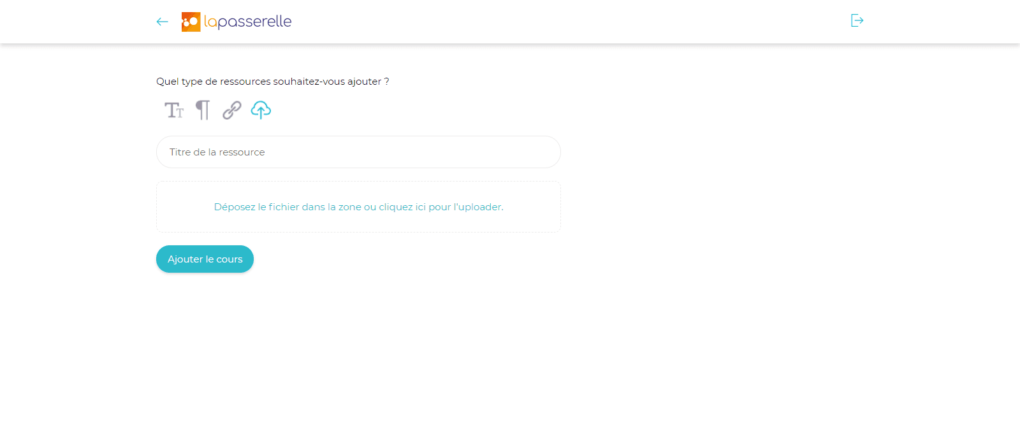Focus the 'Titre de la ressource' field
Viewport: 1020px width, 446px height.
[358, 152]
